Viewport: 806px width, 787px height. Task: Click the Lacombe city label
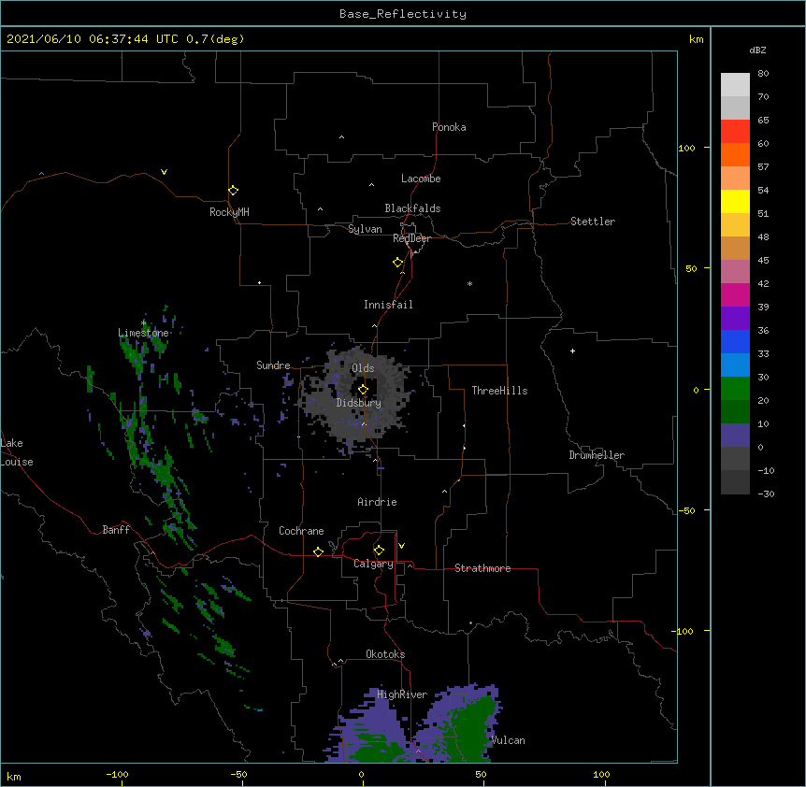pyautogui.click(x=421, y=179)
